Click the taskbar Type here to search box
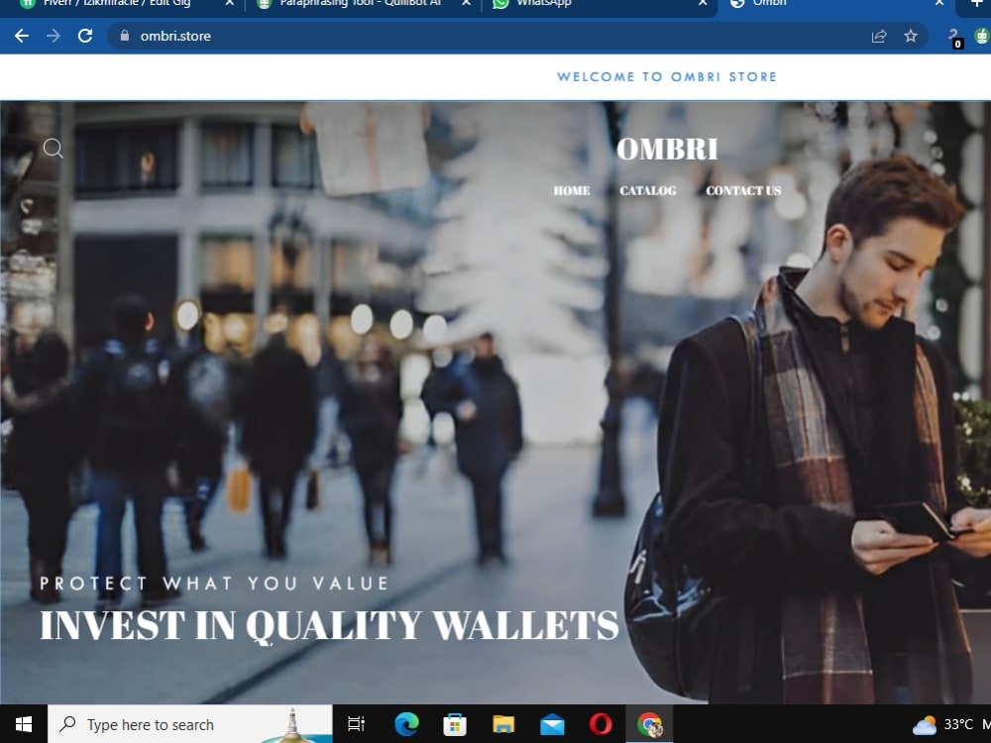The width and height of the screenshot is (991, 743). click(x=190, y=724)
